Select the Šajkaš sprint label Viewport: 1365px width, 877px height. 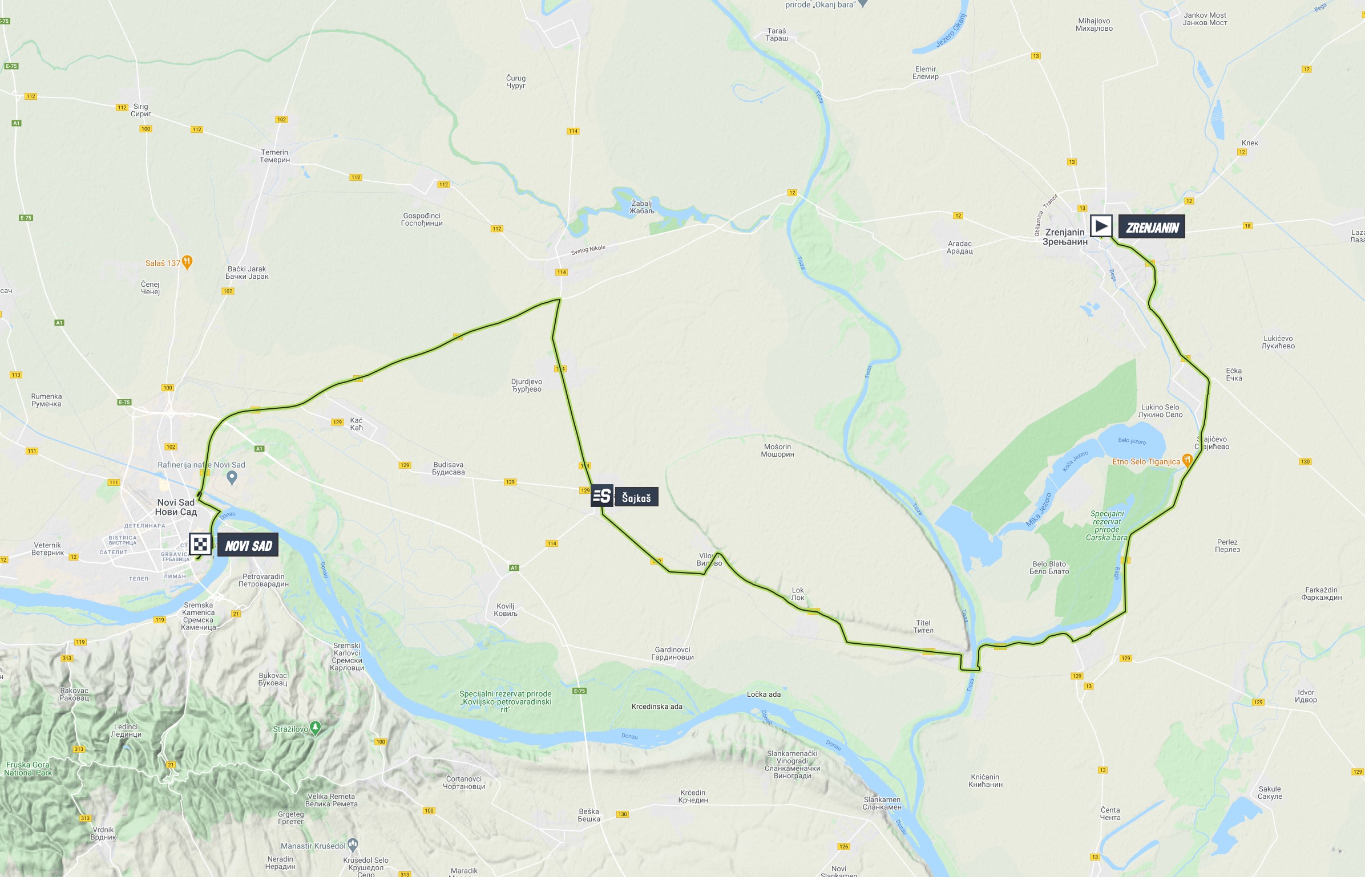[636, 497]
